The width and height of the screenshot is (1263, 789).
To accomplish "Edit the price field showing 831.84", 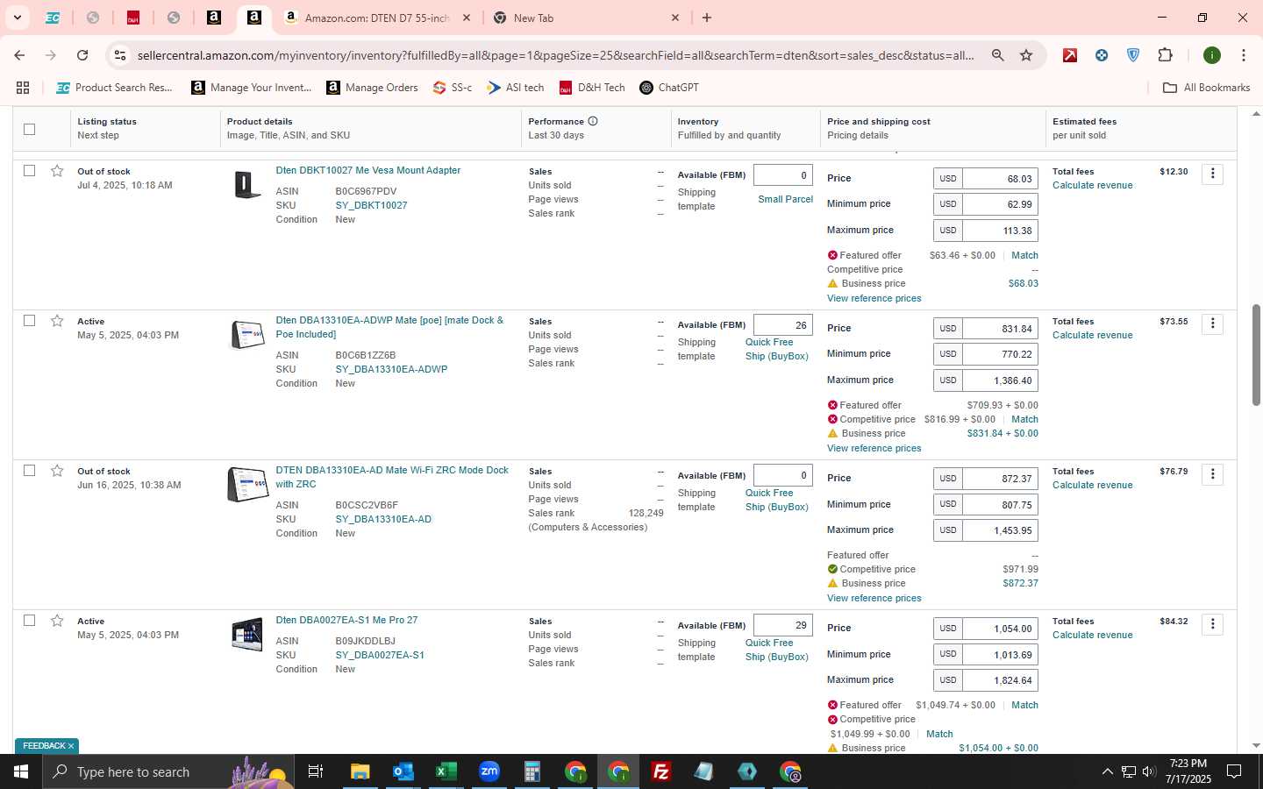I will (x=1000, y=328).
